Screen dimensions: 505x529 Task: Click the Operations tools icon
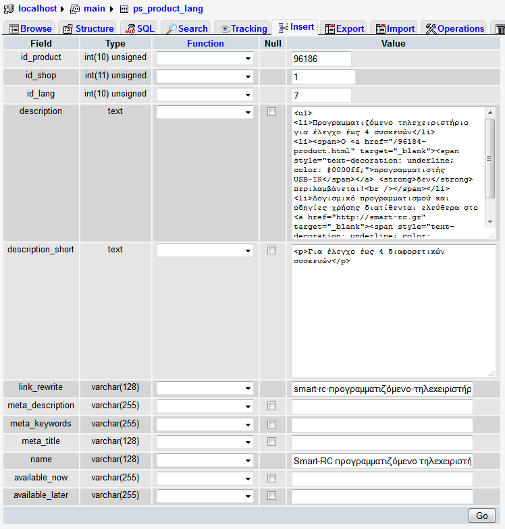(431, 29)
